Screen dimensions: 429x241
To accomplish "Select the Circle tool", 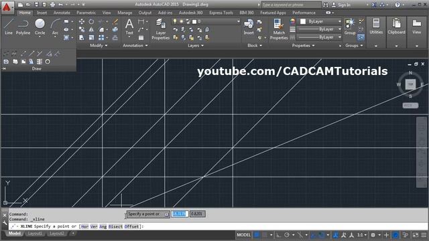I will (40, 27).
